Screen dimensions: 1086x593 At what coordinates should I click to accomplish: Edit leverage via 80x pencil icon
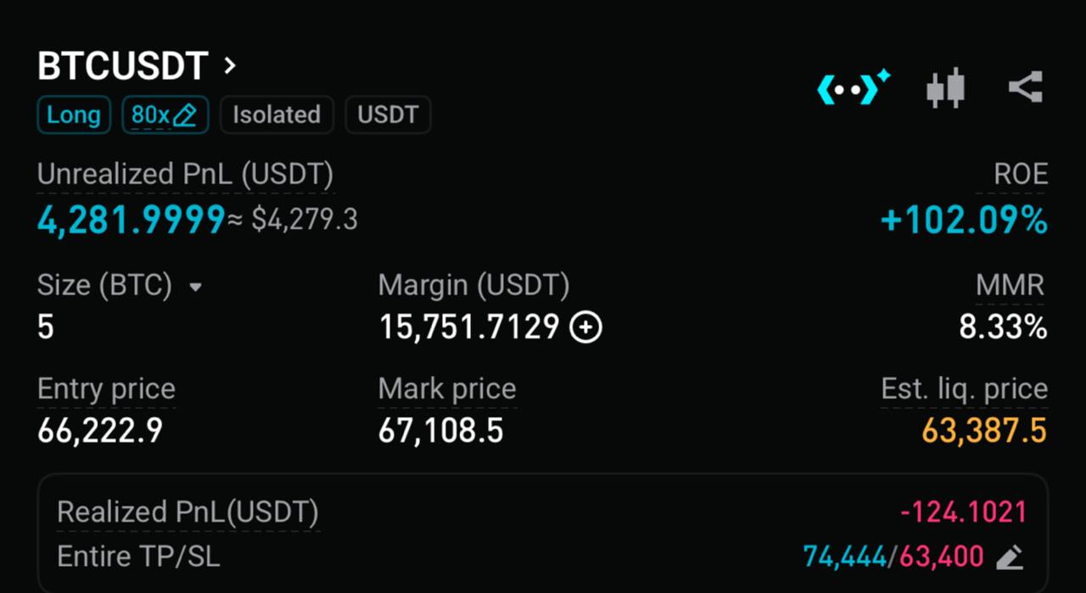click(x=184, y=115)
